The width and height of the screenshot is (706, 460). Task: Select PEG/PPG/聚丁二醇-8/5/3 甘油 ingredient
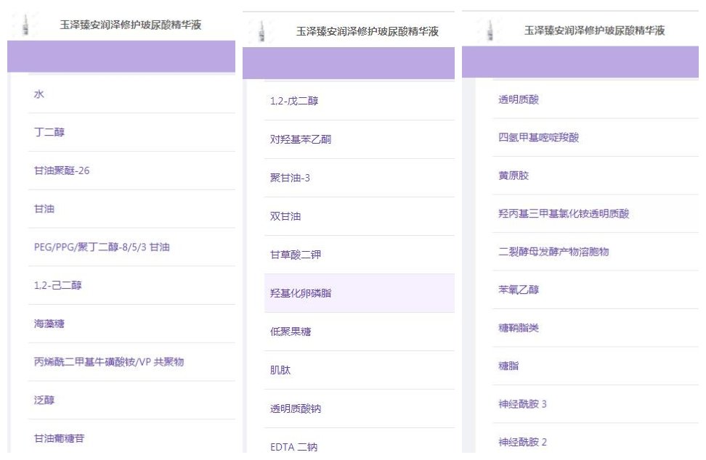click(x=102, y=247)
